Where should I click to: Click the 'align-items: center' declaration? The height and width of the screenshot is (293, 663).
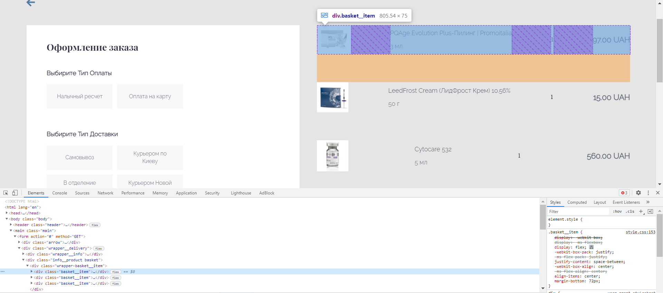coord(577,276)
